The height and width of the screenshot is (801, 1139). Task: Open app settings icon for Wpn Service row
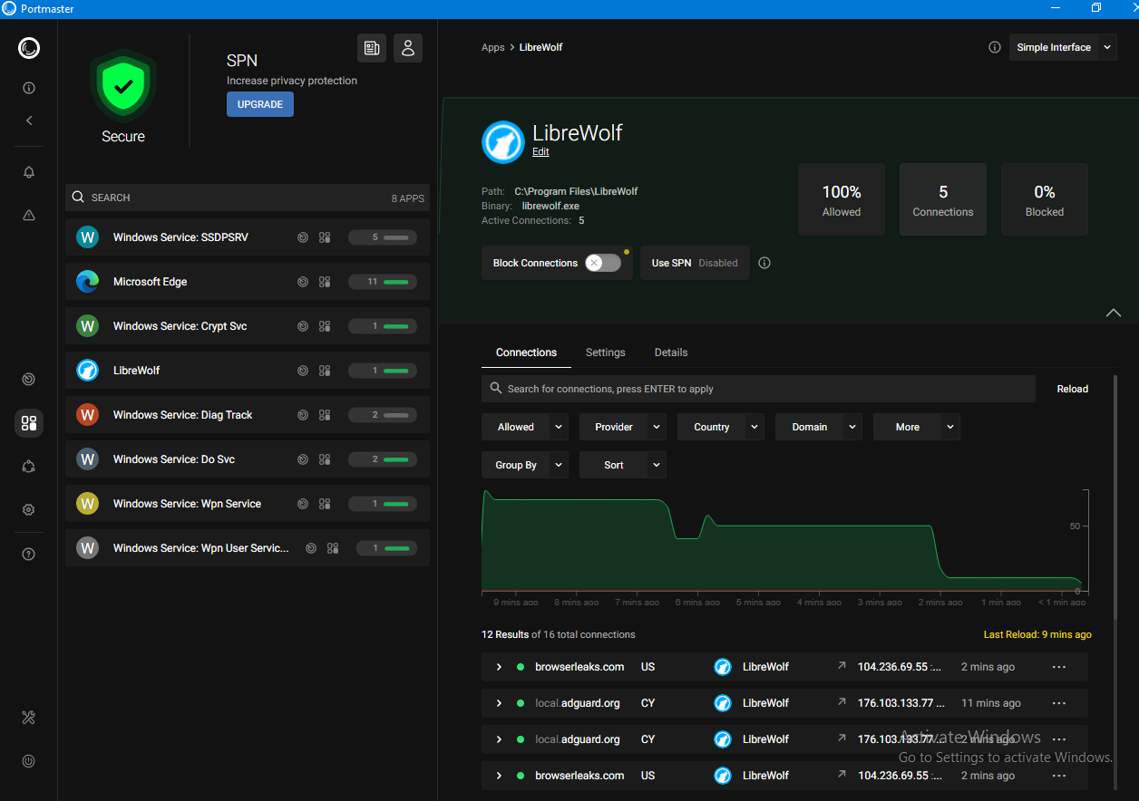click(x=325, y=504)
